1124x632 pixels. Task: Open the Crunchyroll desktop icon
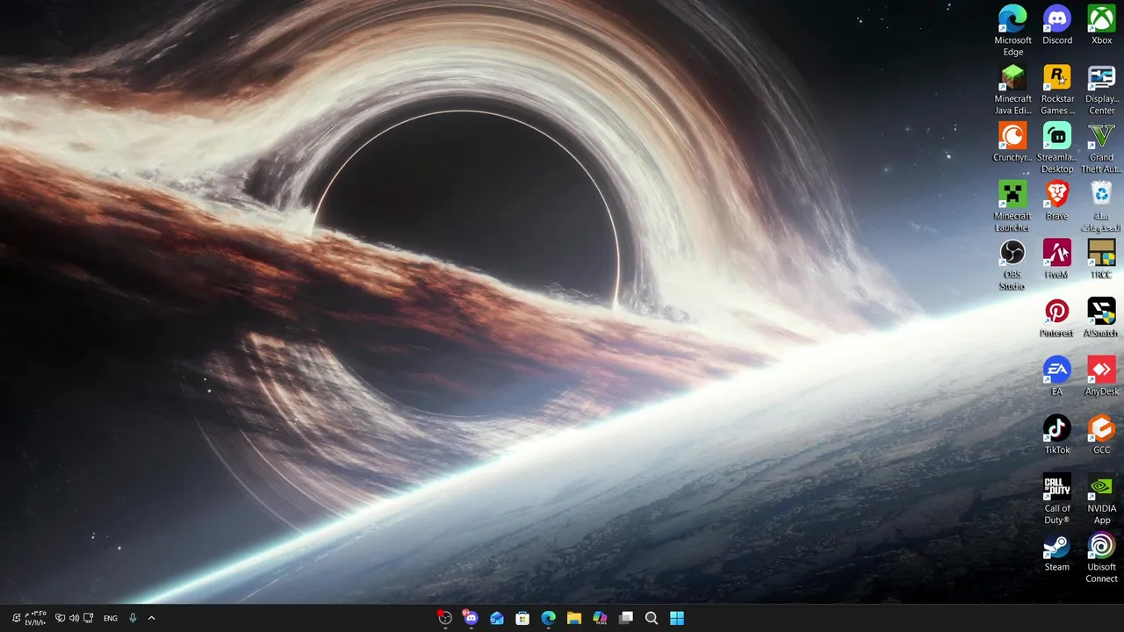[1012, 141]
